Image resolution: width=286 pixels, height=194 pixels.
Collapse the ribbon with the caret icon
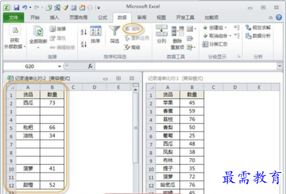pos(271,18)
